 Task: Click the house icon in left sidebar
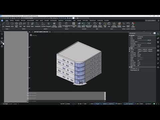[x=2, y=38]
